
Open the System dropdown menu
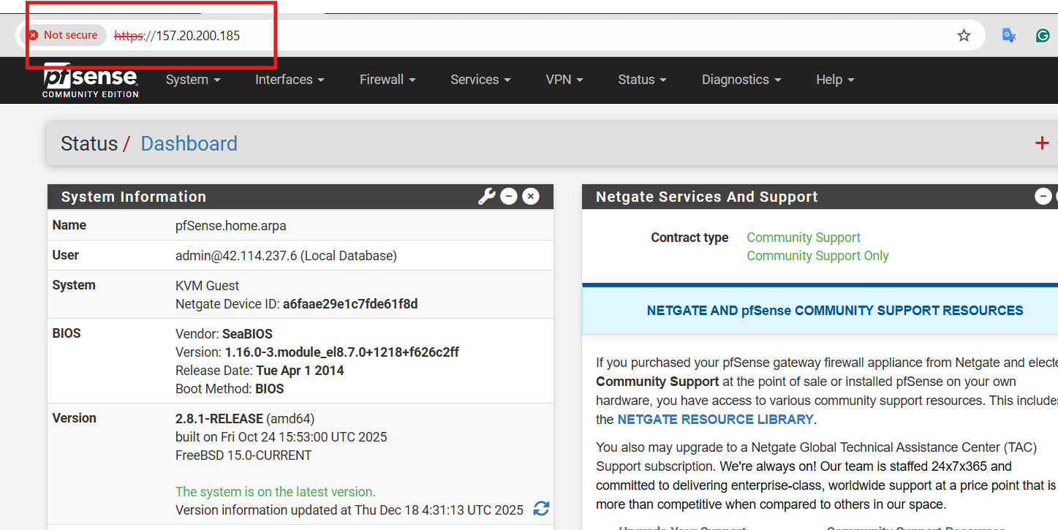click(193, 80)
